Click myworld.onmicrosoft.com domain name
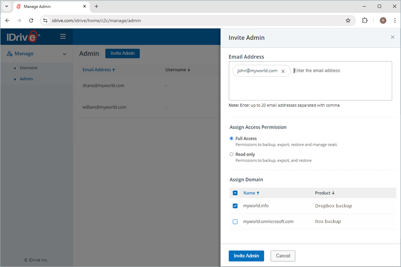The width and height of the screenshot is (401, 267). 268,222
